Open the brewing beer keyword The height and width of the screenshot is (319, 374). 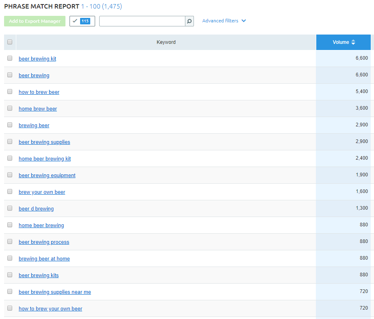[x=34, y=125]
